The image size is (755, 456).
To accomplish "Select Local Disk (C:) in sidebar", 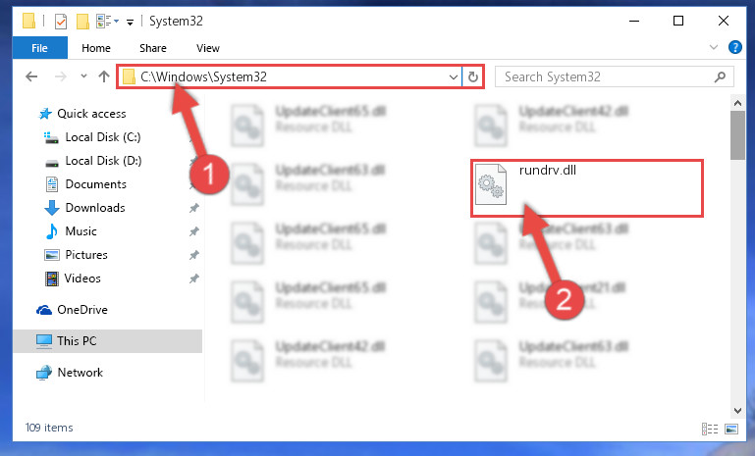I will click(102, 137).
